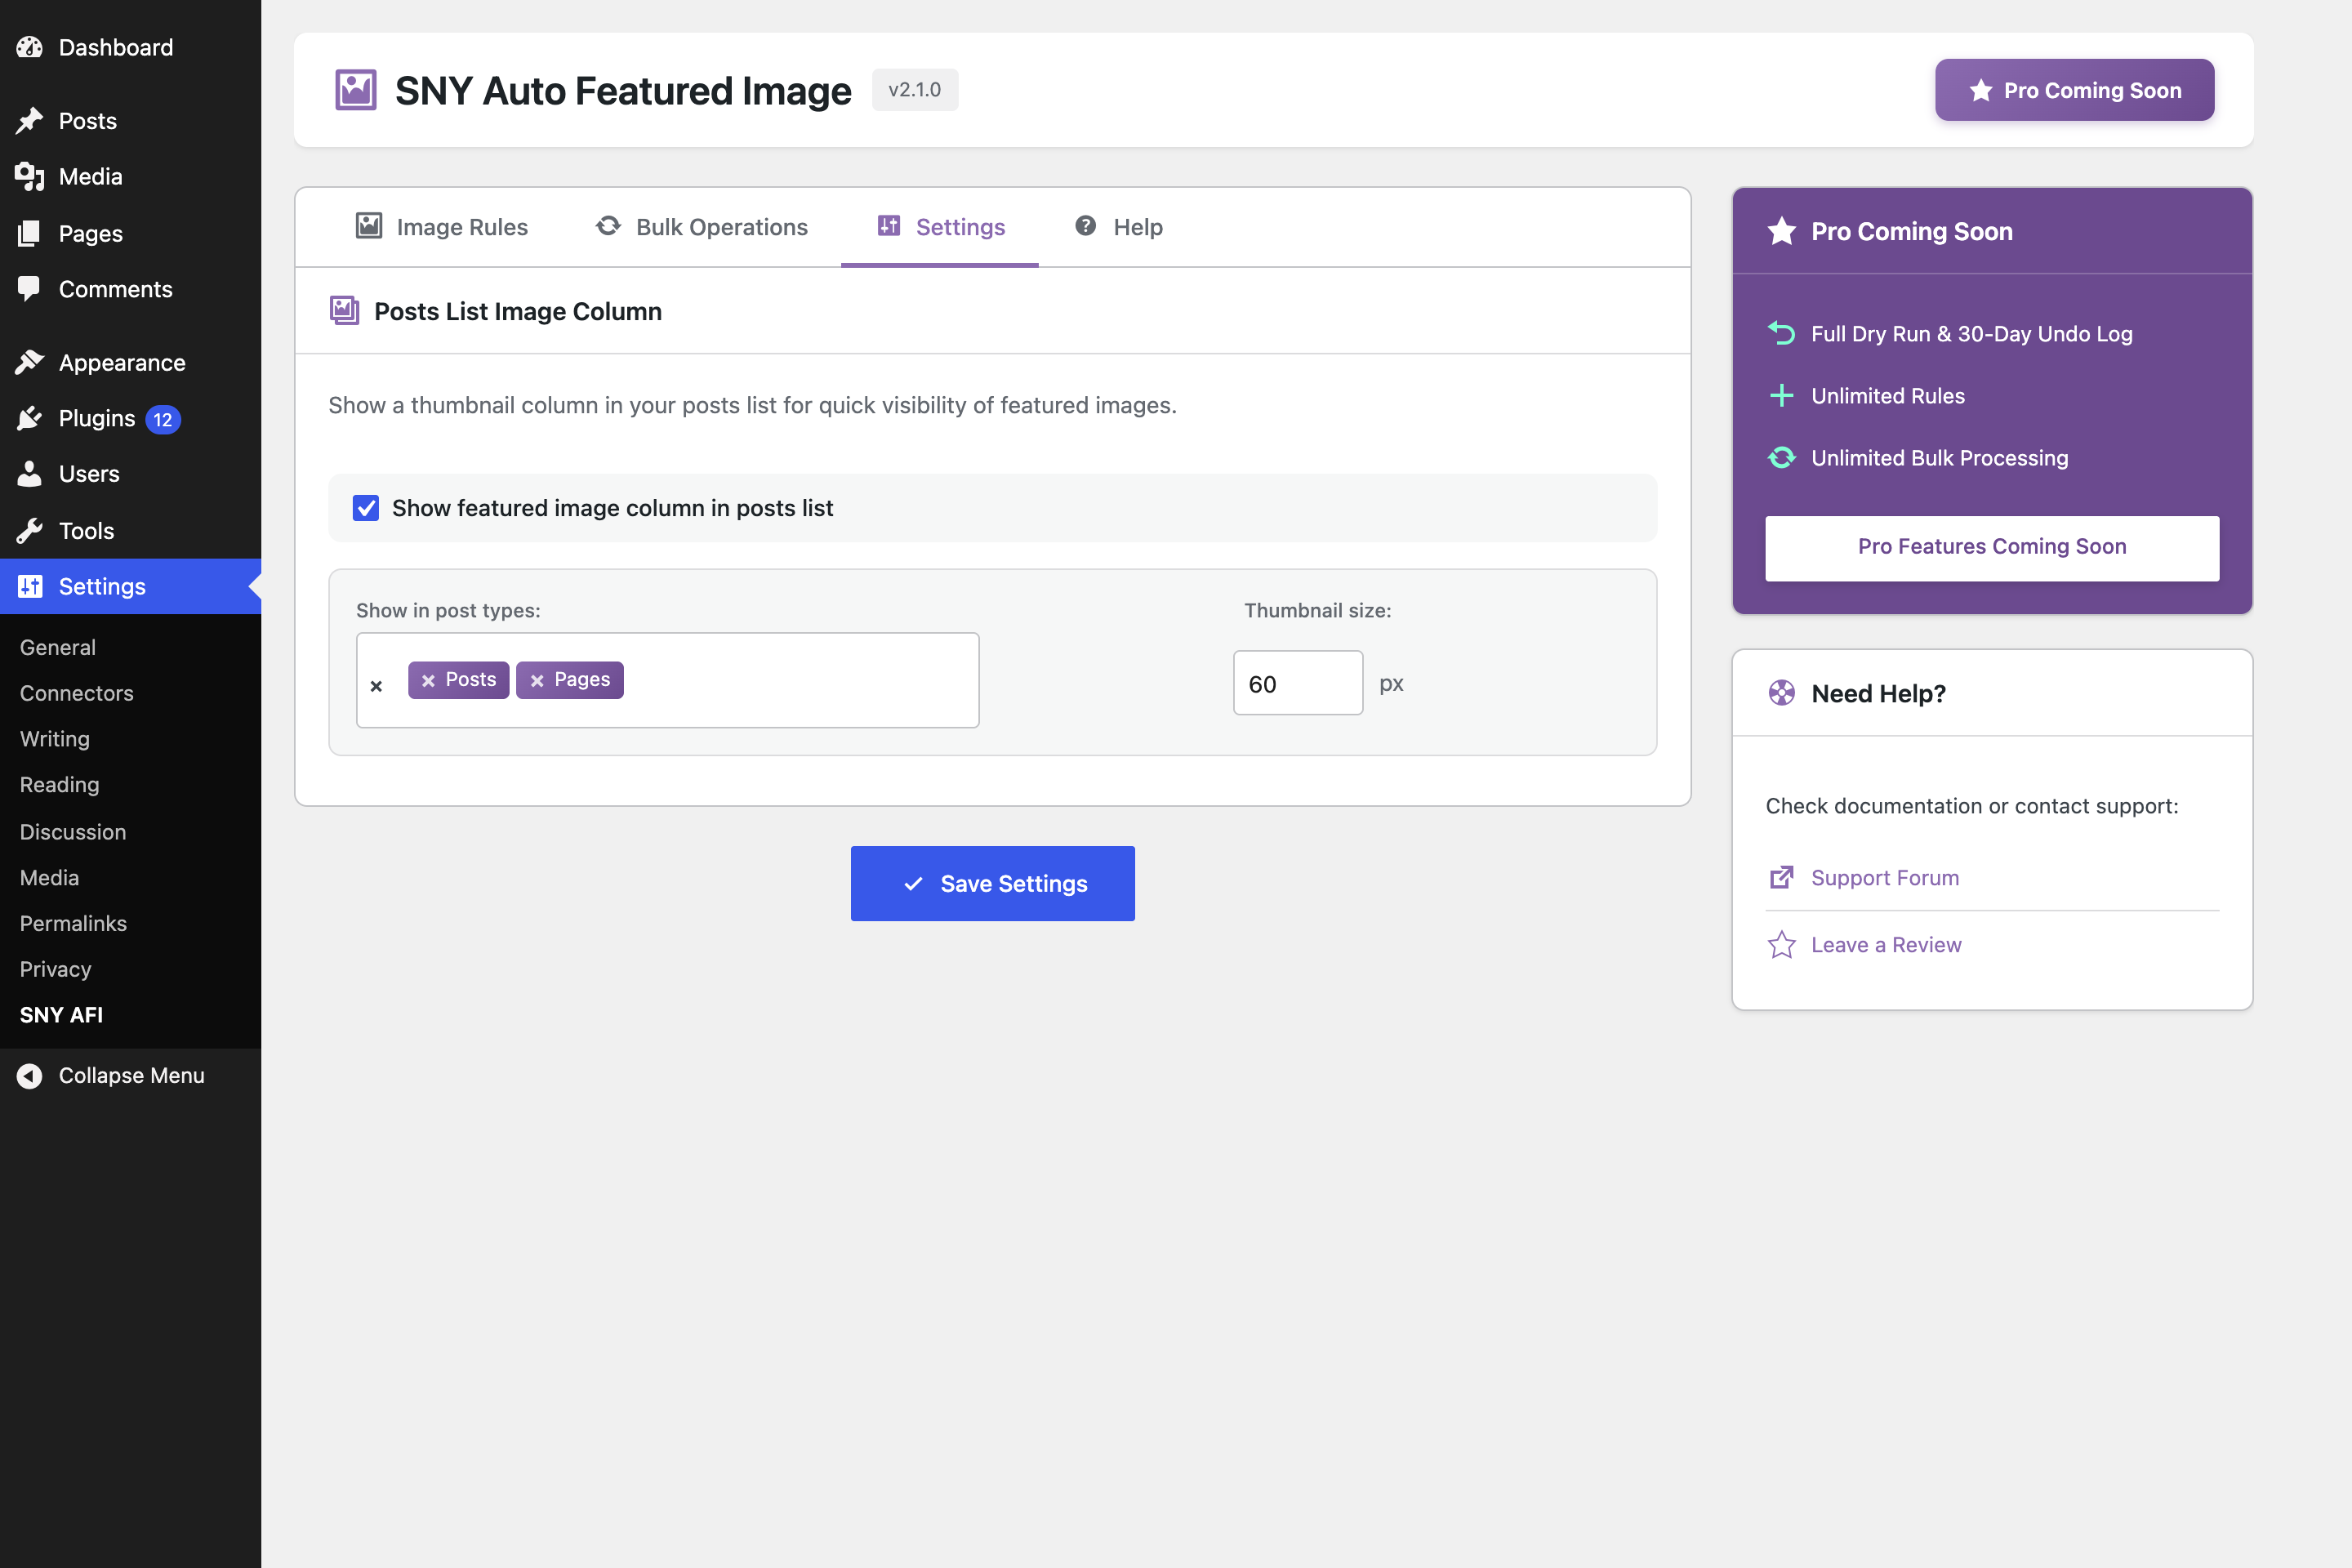Open the General settings submenu

click(x=58, y=647)
